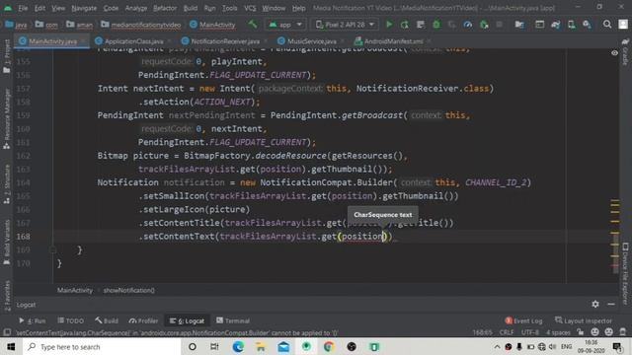Viewport: 632px width, 355px height.
Task: Open Build Variants side panel
Action: pos(7,242)
